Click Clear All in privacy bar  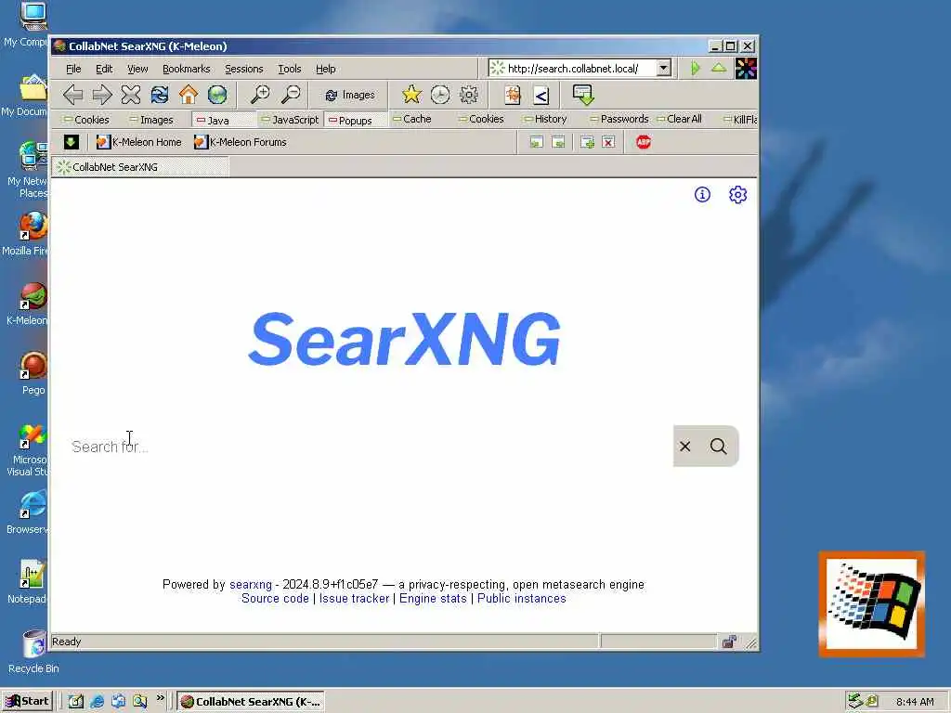679,119
